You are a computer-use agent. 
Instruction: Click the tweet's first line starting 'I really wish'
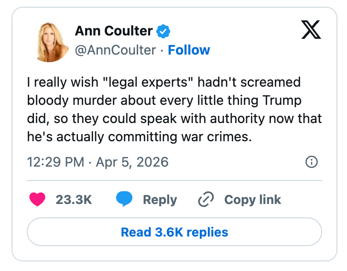163,82
